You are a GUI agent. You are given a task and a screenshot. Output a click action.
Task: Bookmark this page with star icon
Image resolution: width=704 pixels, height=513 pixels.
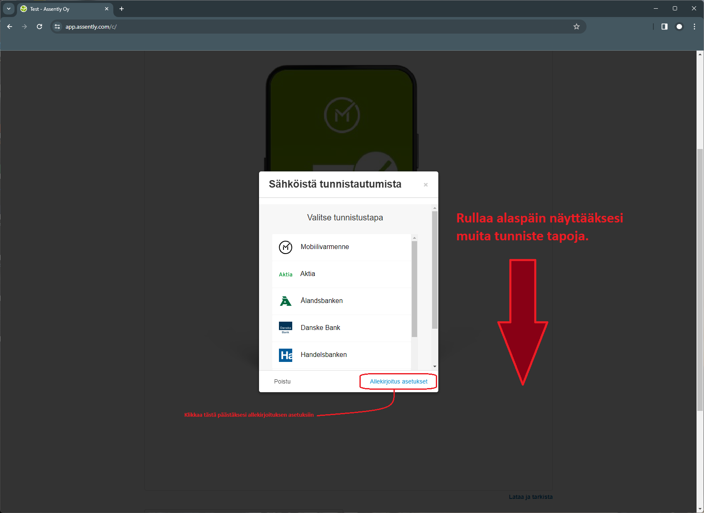pyautogui.click(x=576, y=27)
